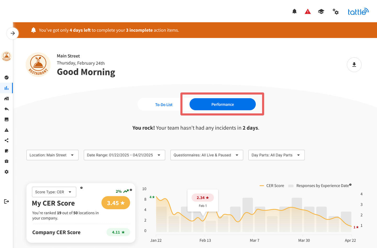The image size is (377, 248).
Task: Click info icon beside 2% trend
Action: click(x=131, y=190)
